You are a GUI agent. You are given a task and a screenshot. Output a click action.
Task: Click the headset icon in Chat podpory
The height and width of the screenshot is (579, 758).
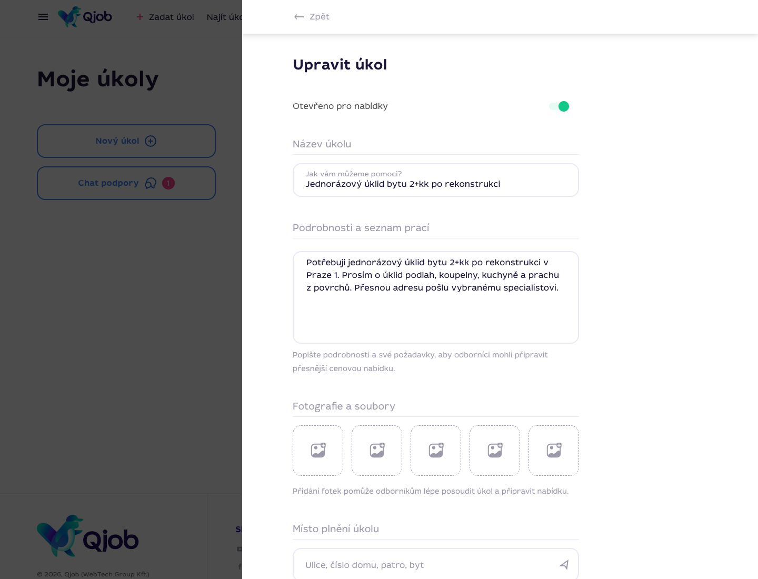coord(151,183)
